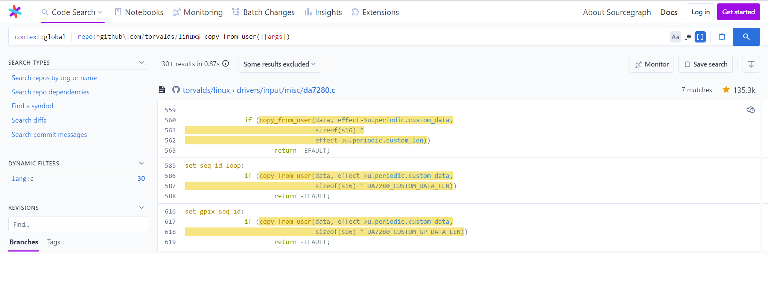Click the Sourcegraph logo icon
The width and height of the screenshot is (768, 291).
tap(15, 12)
